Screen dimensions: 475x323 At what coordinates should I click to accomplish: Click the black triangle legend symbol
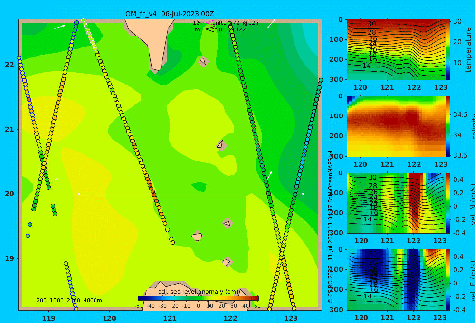pyautogui.click(x=210, y=29)
